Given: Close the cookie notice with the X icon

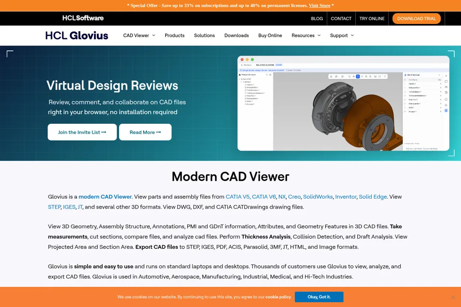Looking at the screenshot, I should pyautogui.click(x=453, y=297).
